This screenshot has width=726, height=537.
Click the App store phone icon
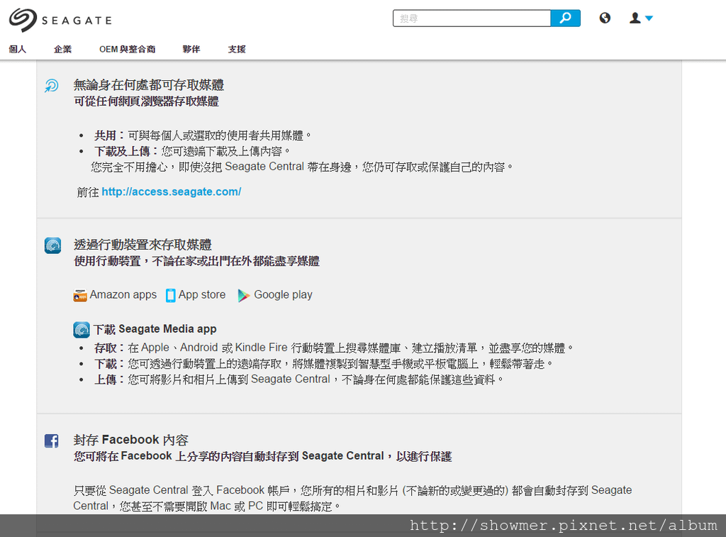pos(170,295)
